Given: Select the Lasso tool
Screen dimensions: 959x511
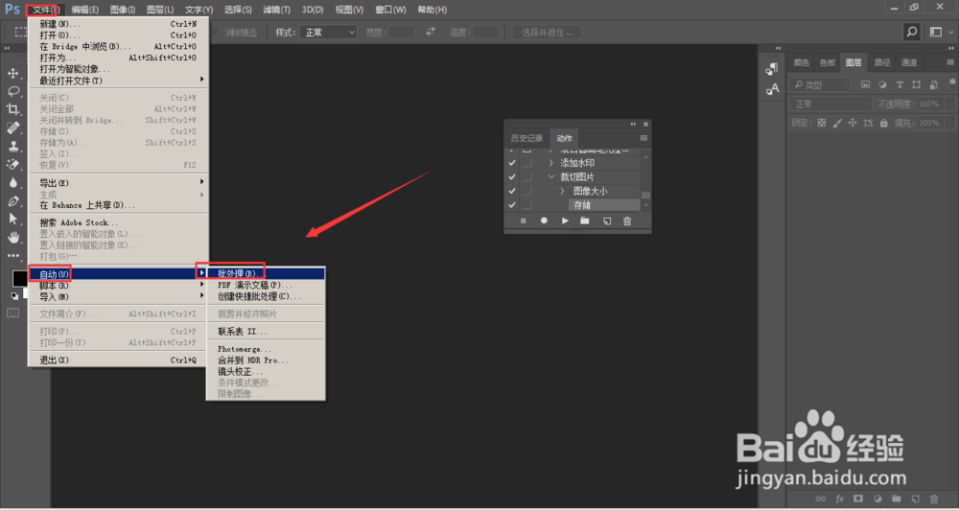Looking at the screenshot, I should tap(12, 92).
